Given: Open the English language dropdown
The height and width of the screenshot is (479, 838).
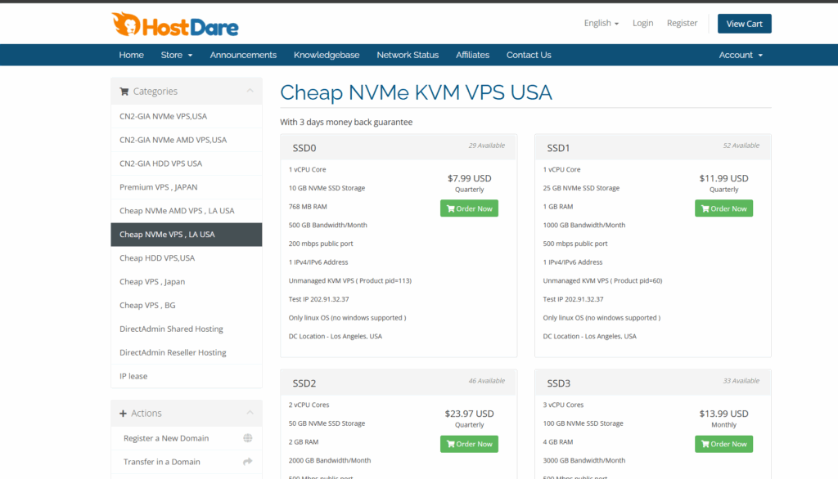Looking at the screenshot, I should click(x=601, y=23).
